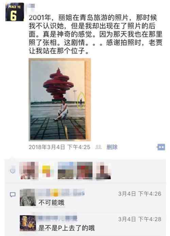The width and height of the screenshot is (170, 236).
Task: Open the yellow pixelated liker avatar
Action: [x=47, y=170]
